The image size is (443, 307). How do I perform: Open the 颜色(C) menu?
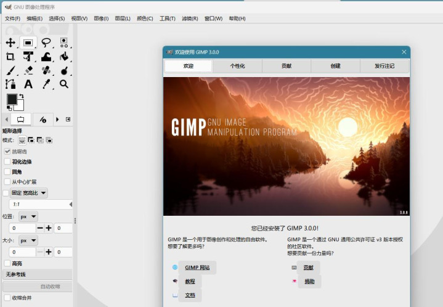145,18
